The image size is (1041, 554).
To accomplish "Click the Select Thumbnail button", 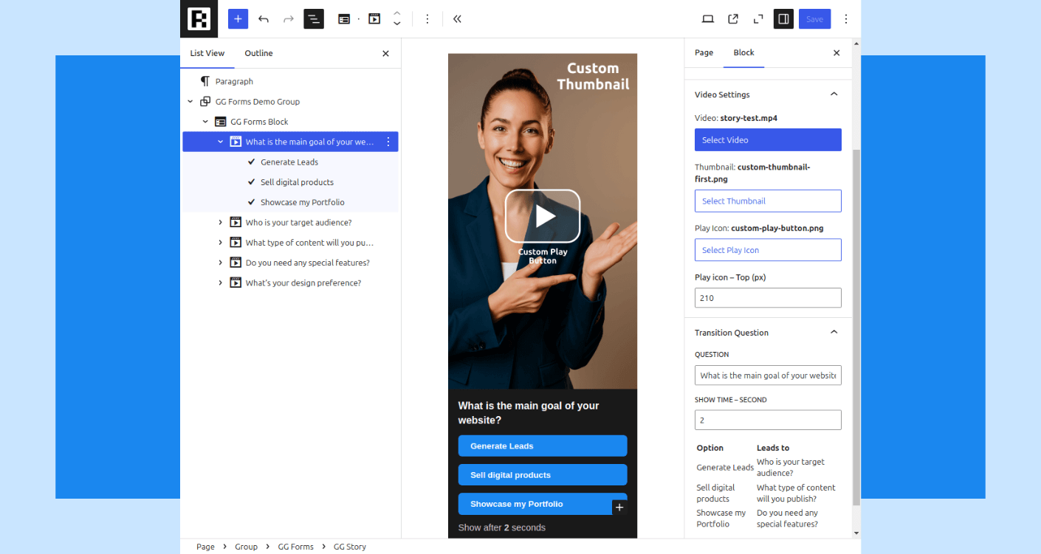I will point(768,201).
